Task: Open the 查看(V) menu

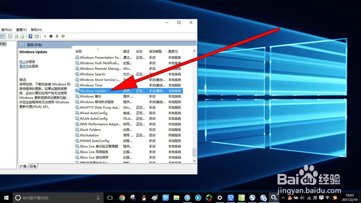Action: coord(21,30)
